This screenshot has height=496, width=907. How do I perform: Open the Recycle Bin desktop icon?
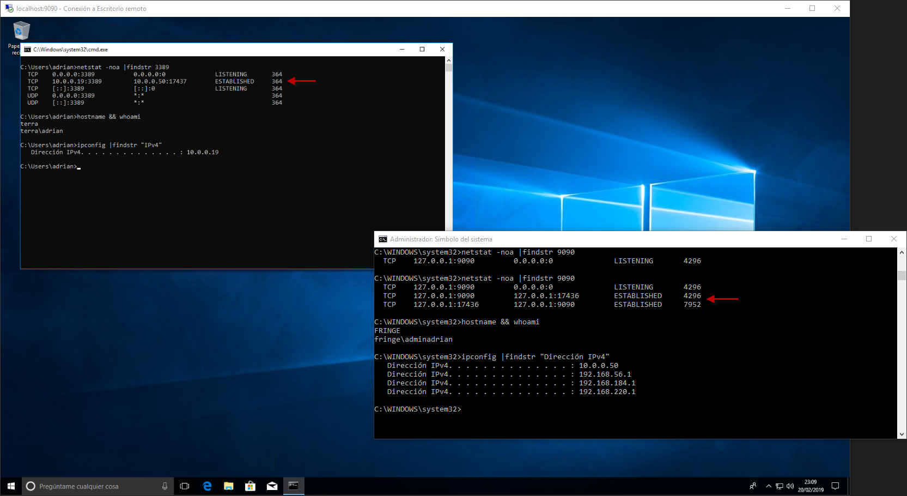coord(21,31)
